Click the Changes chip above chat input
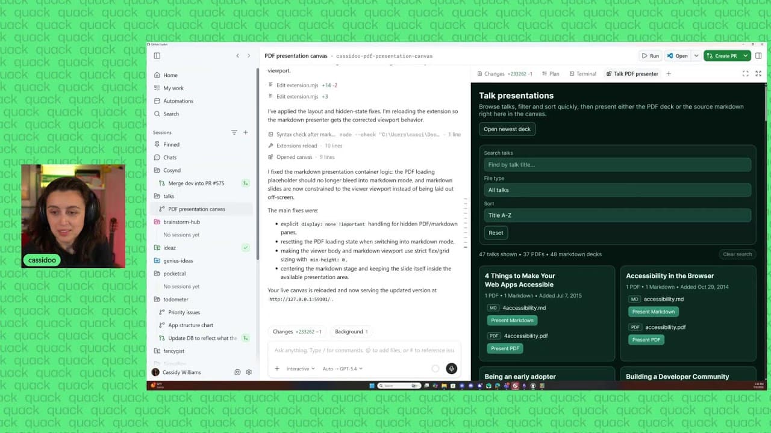The width and height of the screenshot is (771, 433). [x=297, y=331]
